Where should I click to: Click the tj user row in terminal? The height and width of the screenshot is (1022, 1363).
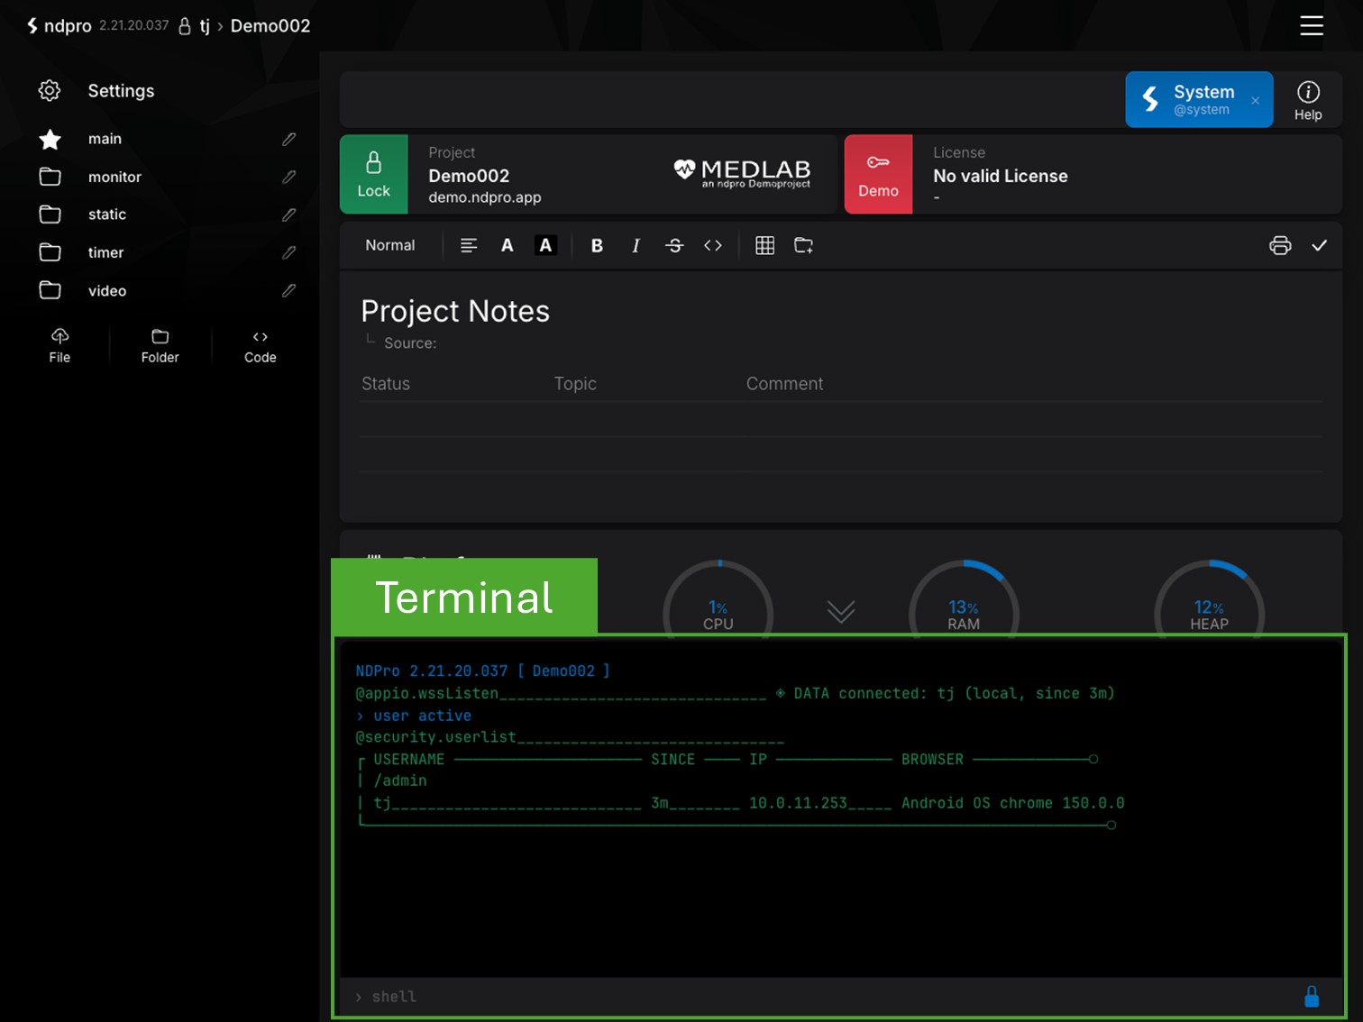(741, 803)
